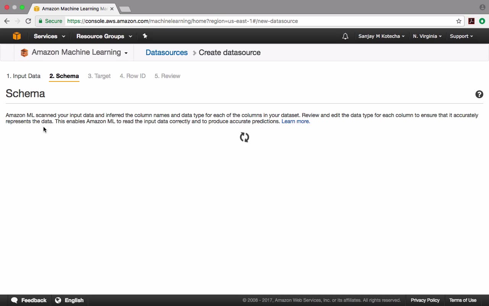The image size is (489, 306).
Task: Click the Amazon Machine Learning service icon
Action: [24, 53]
